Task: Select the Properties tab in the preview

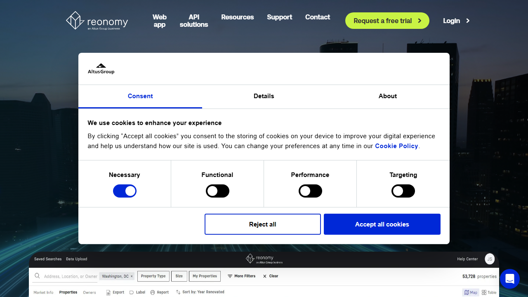Action: pos(68,292)
